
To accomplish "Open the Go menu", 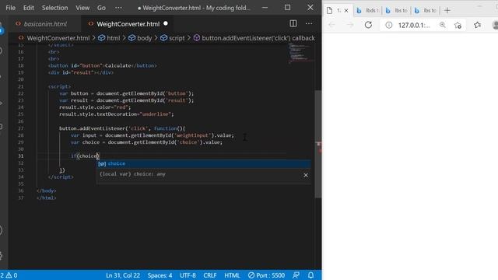I will click(x=101, y=8).
